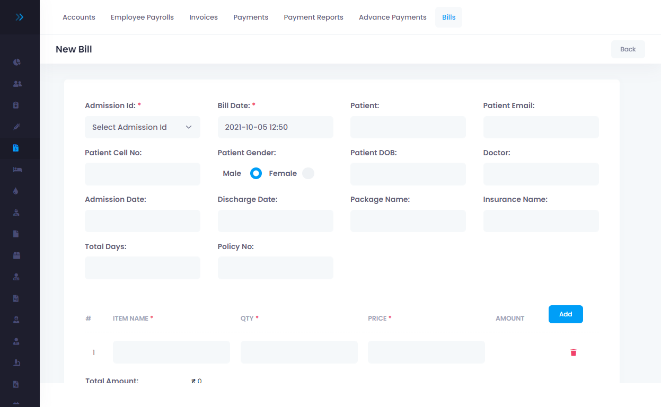This screenshot has width=661, height=407.
Task: Open the dashboard pie chart icon
Action: coord(17,62)
